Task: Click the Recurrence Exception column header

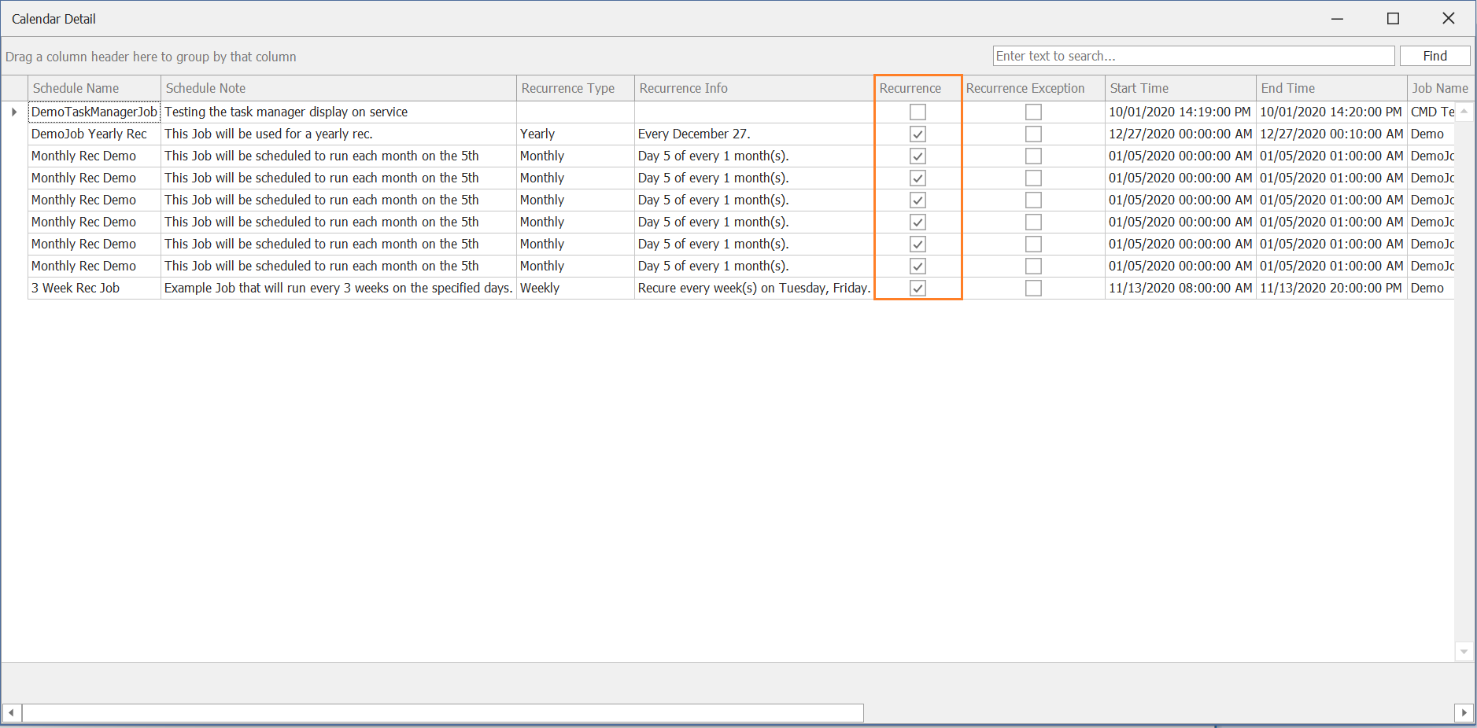Action: 1033,88
